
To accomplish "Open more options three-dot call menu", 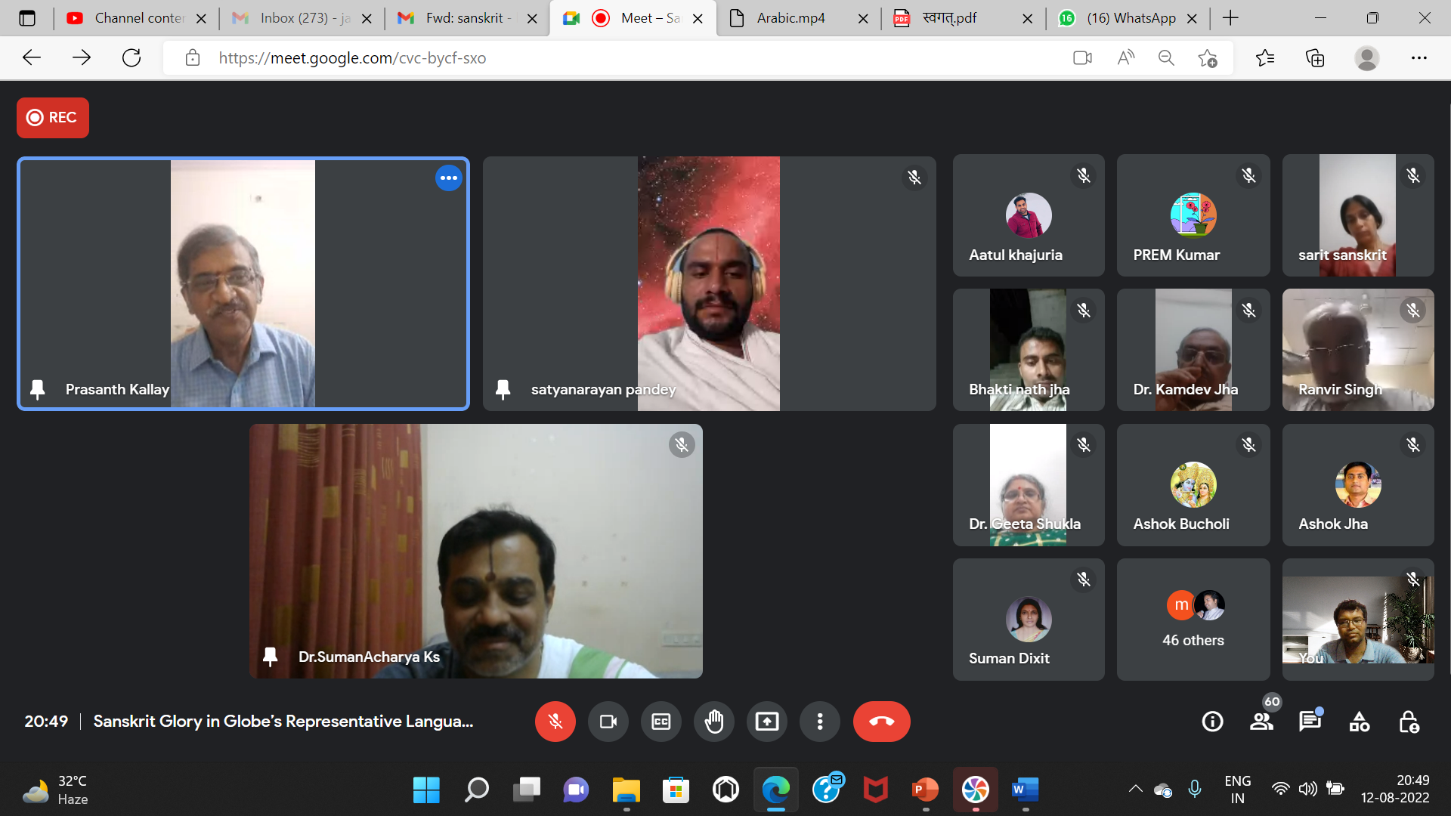I will (x=820, y=722).
